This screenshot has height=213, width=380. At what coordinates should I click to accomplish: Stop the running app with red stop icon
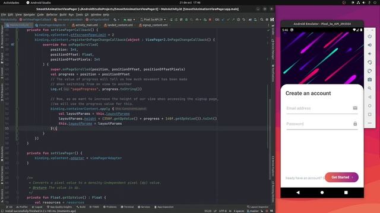(210, 20)
